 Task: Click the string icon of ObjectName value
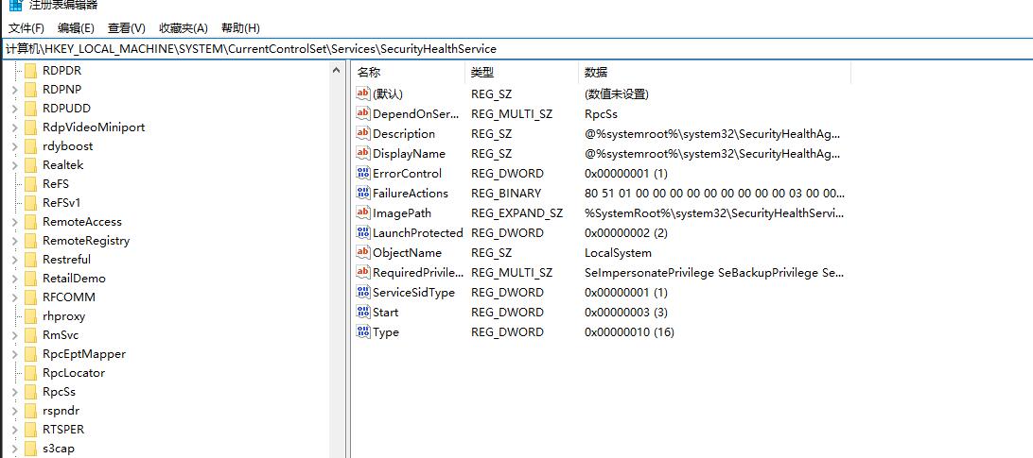click(x=363, y=253)
